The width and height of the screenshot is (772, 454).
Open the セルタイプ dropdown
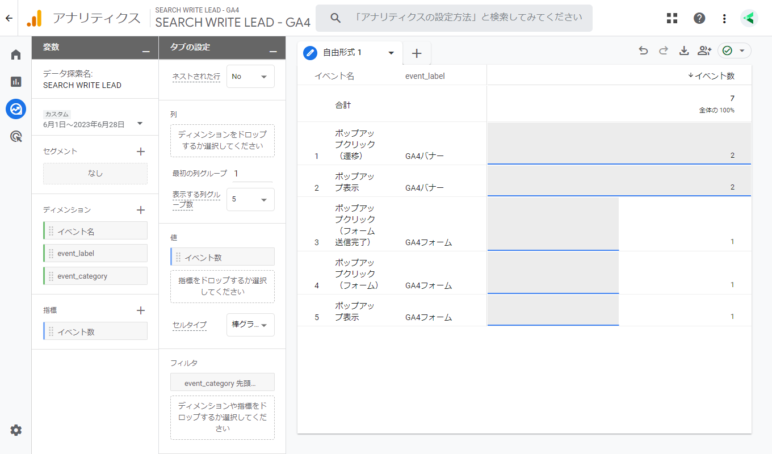click(250, 325)
